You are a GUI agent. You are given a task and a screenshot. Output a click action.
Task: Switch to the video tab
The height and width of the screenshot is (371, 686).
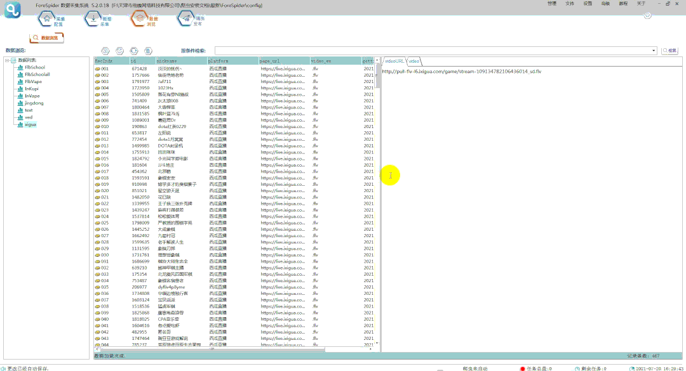coord(414,61)
